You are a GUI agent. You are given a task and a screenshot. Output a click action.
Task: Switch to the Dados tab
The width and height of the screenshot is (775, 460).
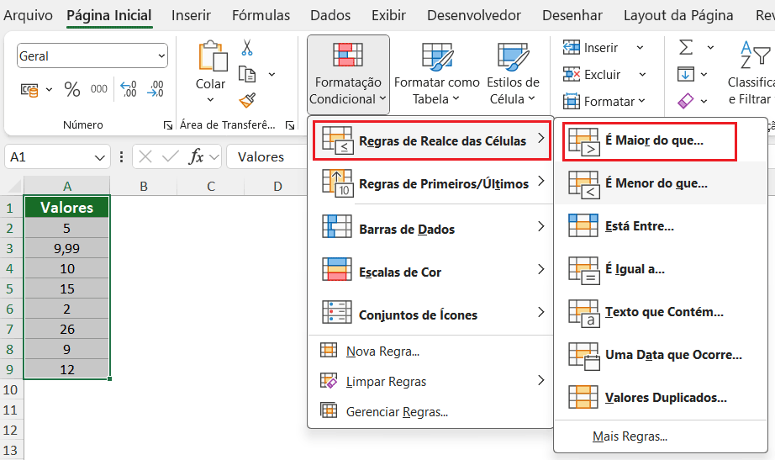[x=330, y=15]
